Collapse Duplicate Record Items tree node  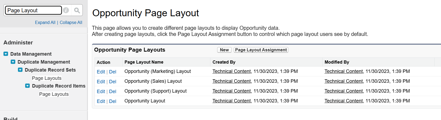coord(27,86)
